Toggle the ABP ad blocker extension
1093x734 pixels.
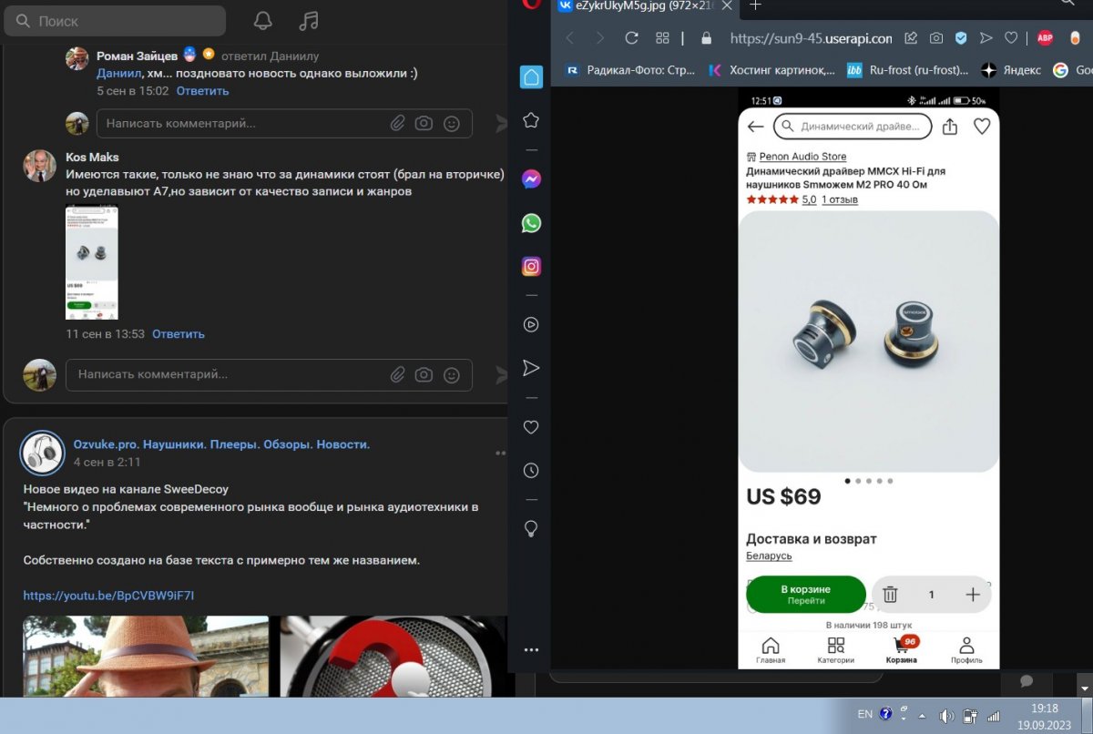(x=1045, y=38)
